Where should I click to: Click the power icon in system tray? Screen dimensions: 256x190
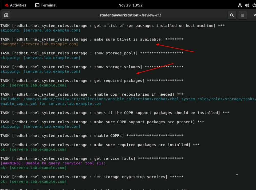pos(254,5)
